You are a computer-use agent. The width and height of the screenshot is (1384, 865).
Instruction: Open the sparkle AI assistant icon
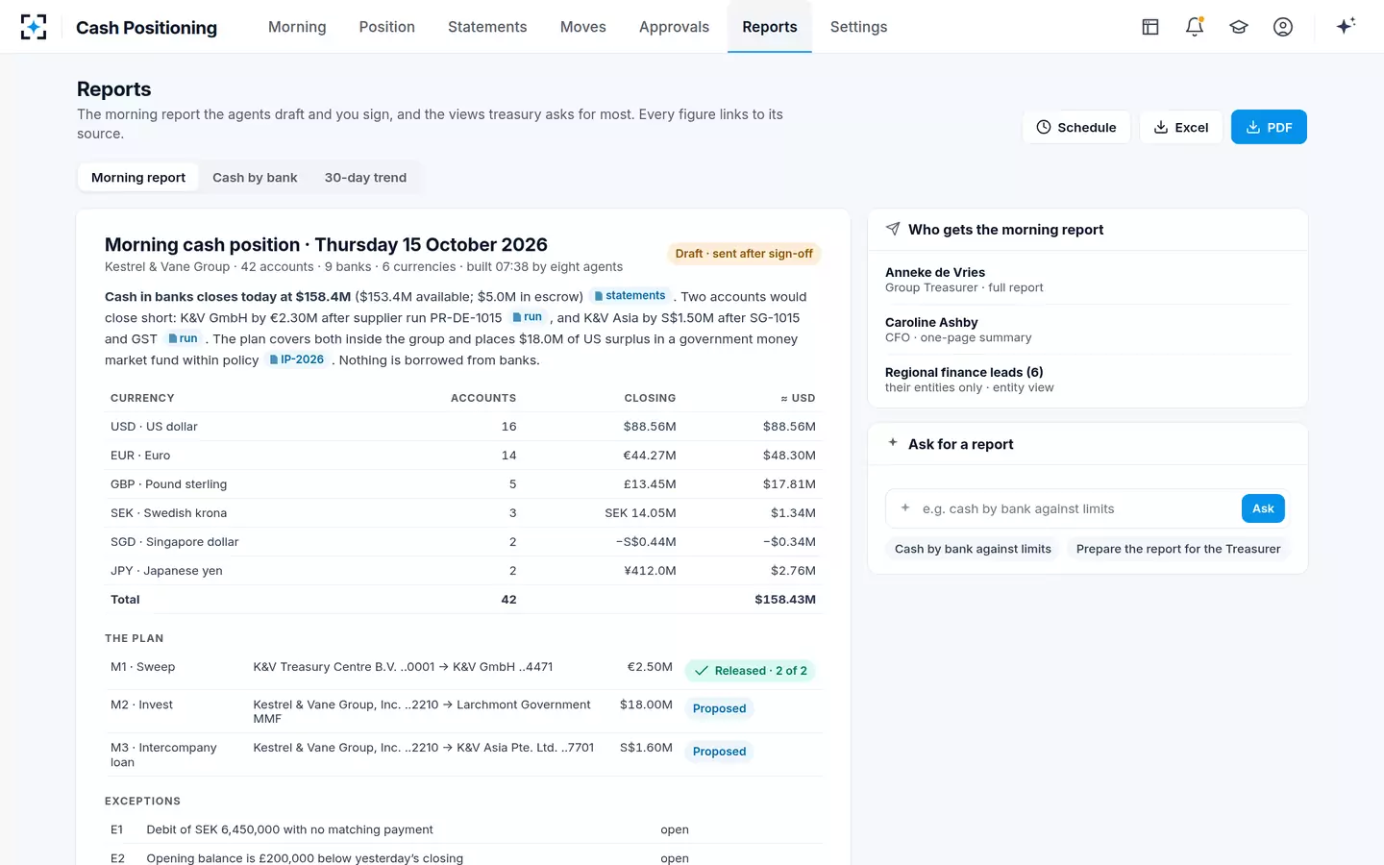[1346, 26]
